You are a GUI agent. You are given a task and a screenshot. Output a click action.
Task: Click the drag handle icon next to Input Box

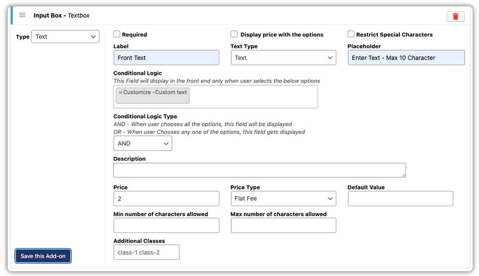(22, 15)
